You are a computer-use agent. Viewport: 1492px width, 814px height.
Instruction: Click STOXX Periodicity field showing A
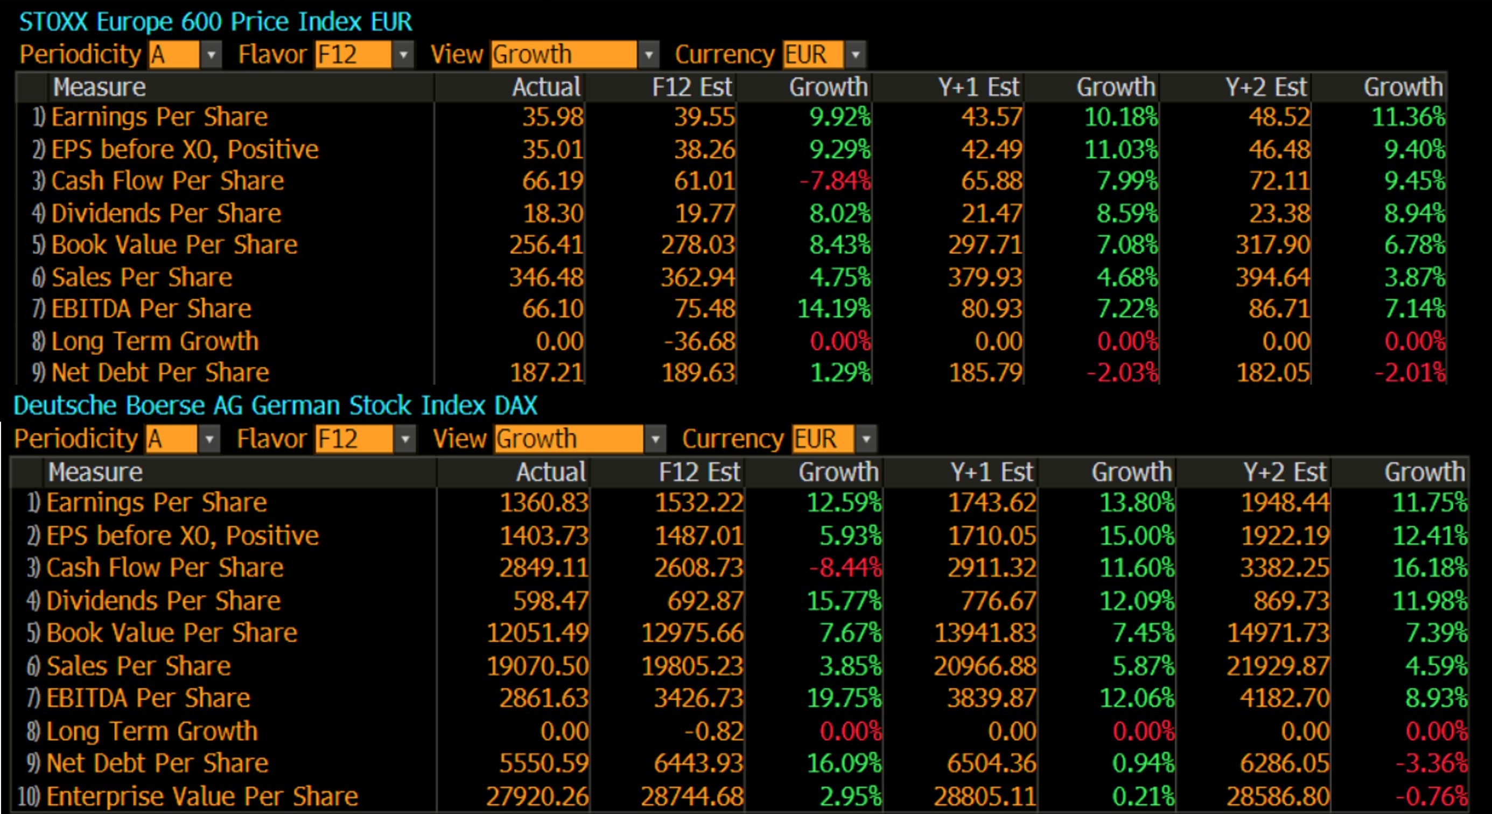coord(174,55)
